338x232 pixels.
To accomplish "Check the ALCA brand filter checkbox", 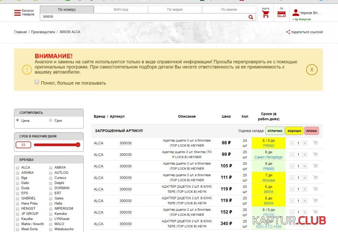I will [17, 168].
